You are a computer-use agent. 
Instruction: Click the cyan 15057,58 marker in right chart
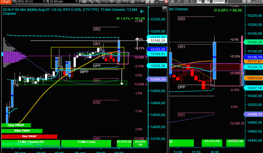(x=253, y=88)
